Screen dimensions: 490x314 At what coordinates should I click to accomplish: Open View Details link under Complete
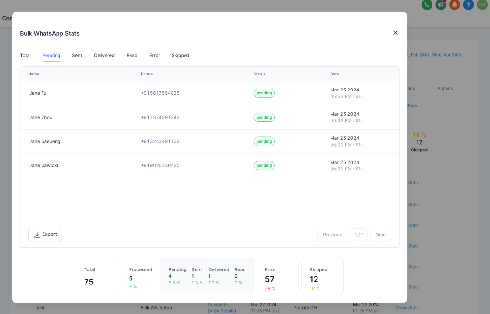(x=222, y=311)
